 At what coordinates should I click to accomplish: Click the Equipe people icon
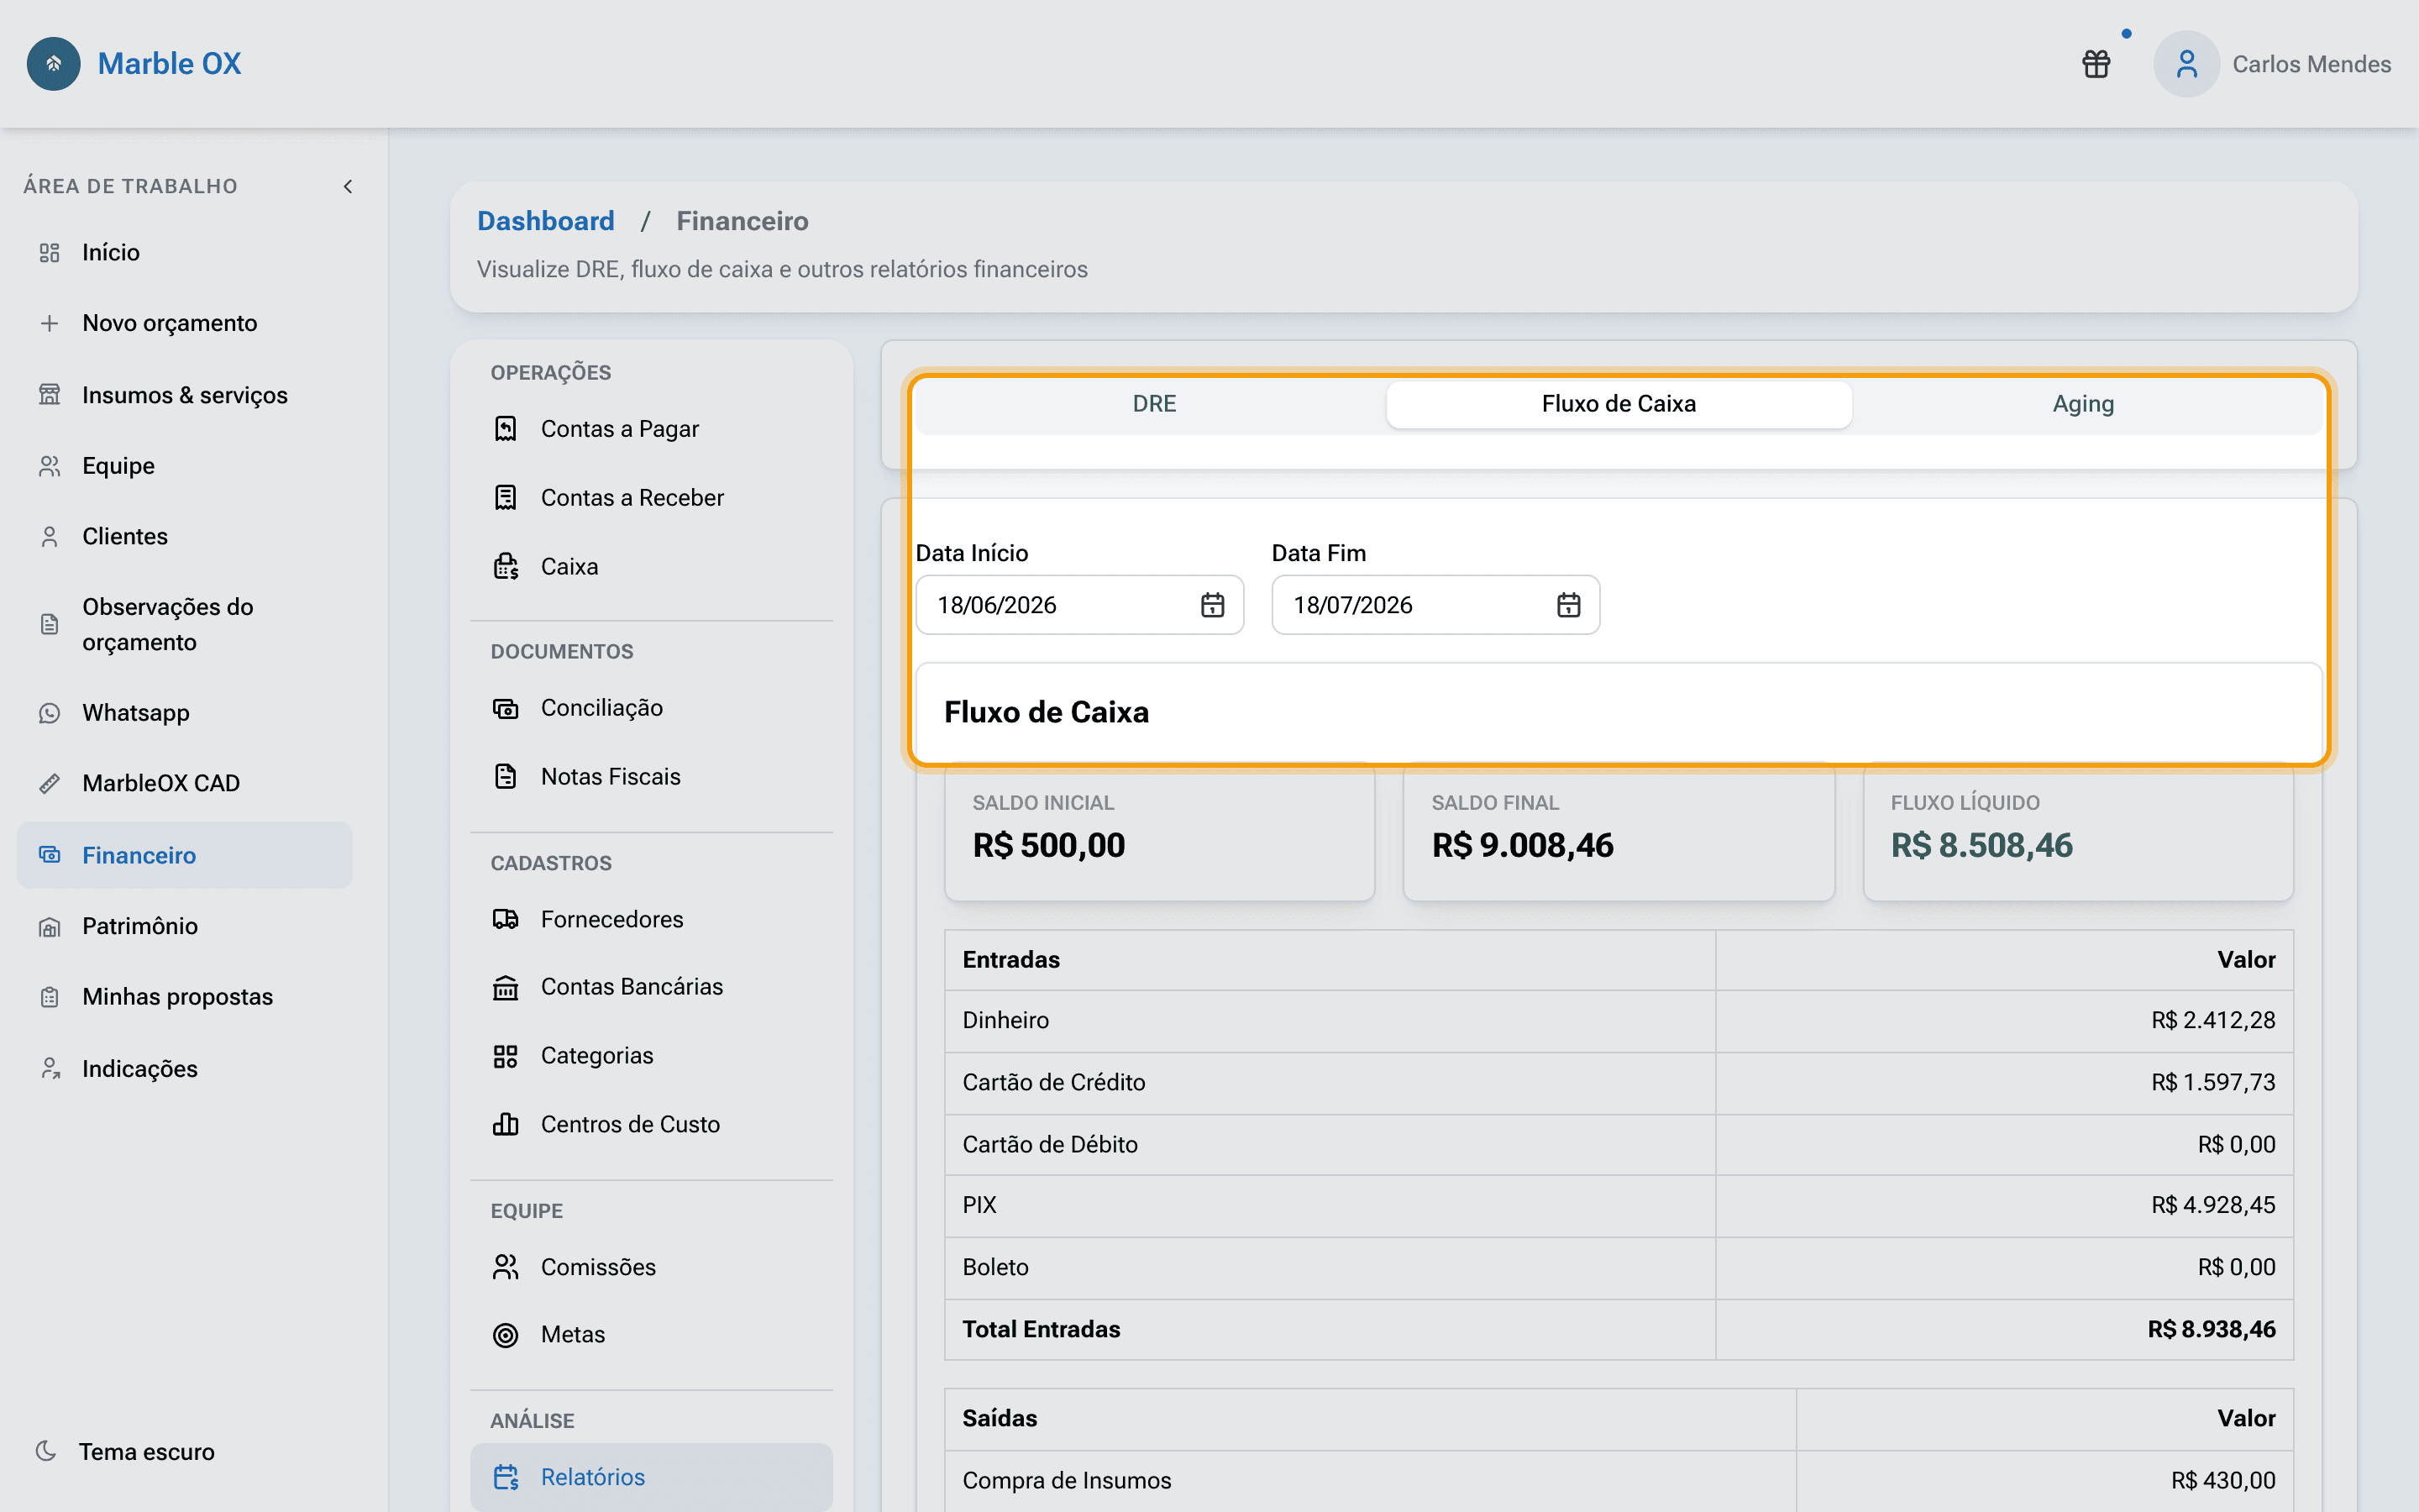coord(49,466)
